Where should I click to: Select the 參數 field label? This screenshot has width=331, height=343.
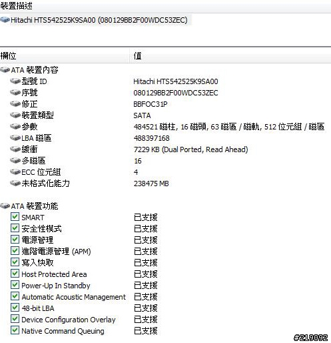click(x=29, y=127)
